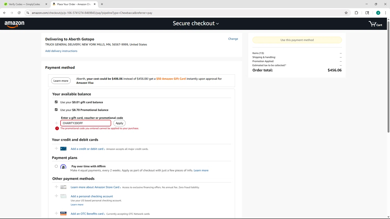This screenshot has height=219, width=390.
Task: Open the browser Extensions icon
Action: [356, 13]
